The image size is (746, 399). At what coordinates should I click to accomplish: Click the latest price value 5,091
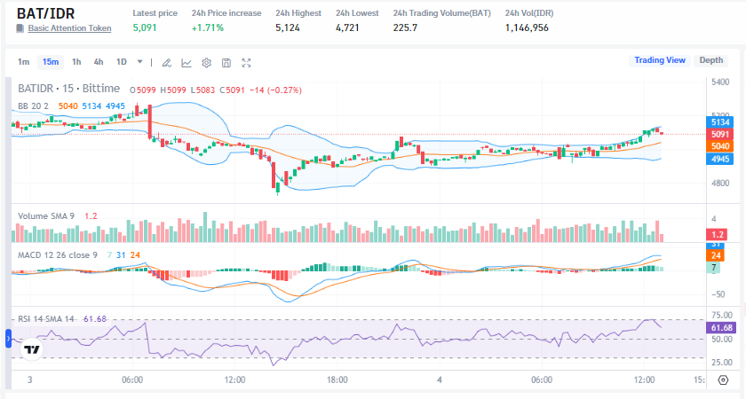[x=145, y=27]
